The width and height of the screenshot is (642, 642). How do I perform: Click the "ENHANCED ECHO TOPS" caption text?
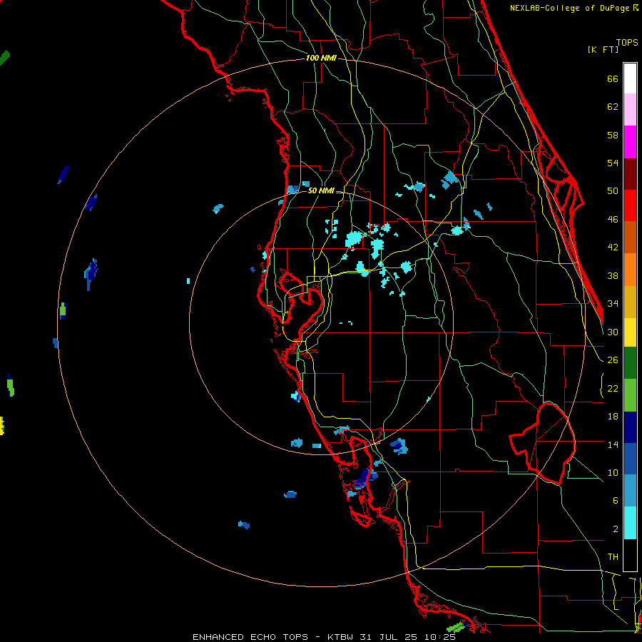pyautogui.click(x=250, y=637)
